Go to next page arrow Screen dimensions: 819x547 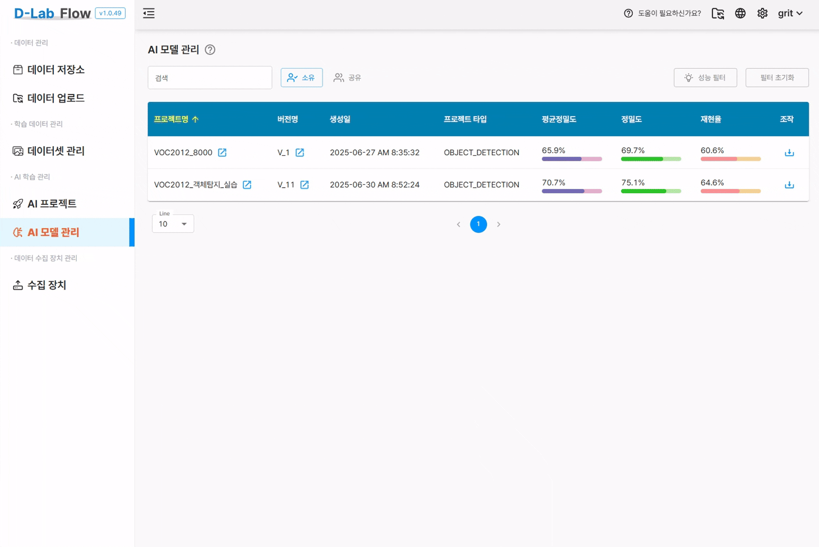point(499,224)
